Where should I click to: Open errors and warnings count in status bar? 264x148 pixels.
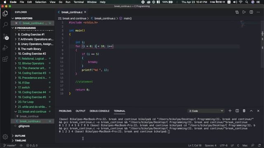click(32, 146)
